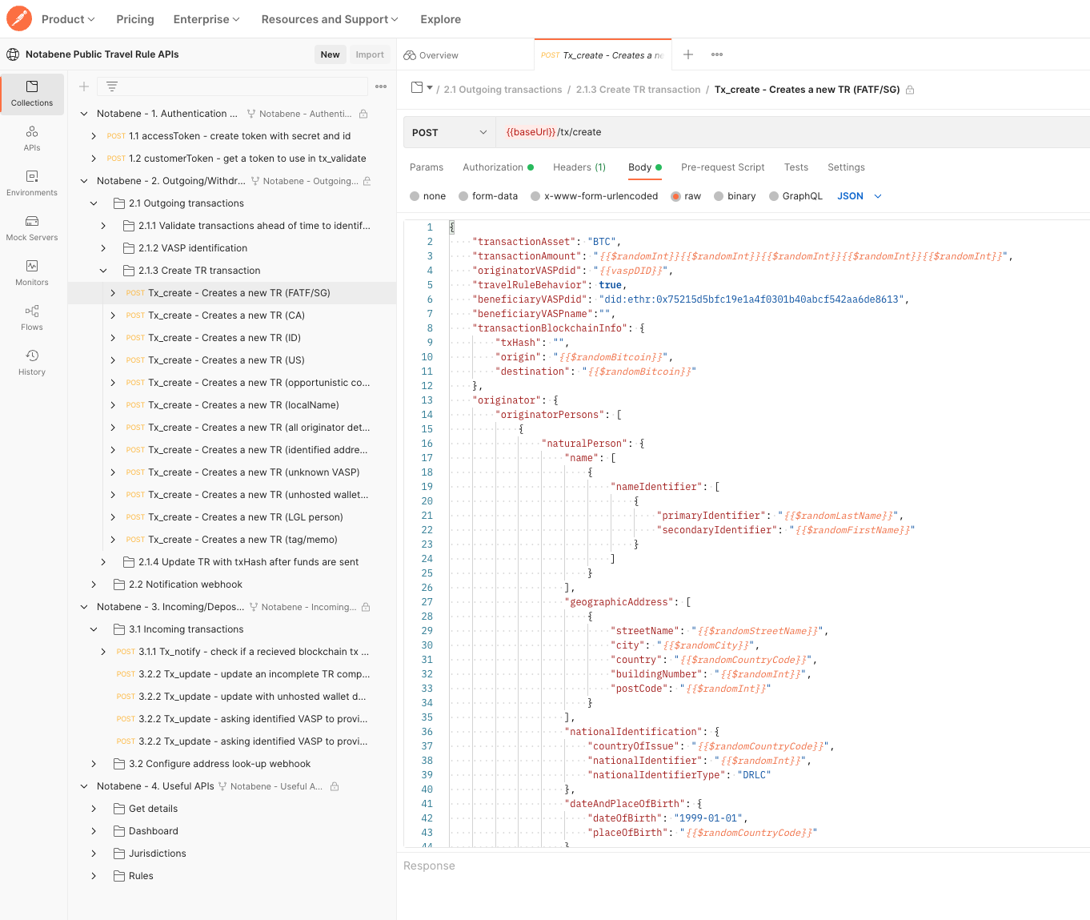Switch to Pre-request Script tab
The height and width of the screenshot is (920, 1090).
click(723, 167)
